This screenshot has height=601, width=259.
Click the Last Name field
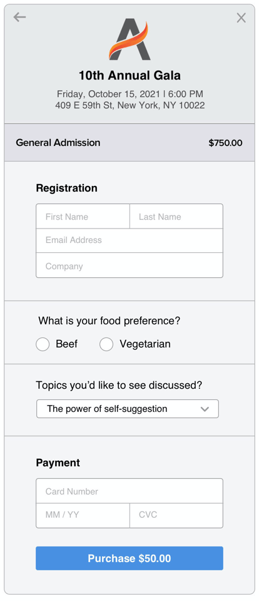pos(176,216)
